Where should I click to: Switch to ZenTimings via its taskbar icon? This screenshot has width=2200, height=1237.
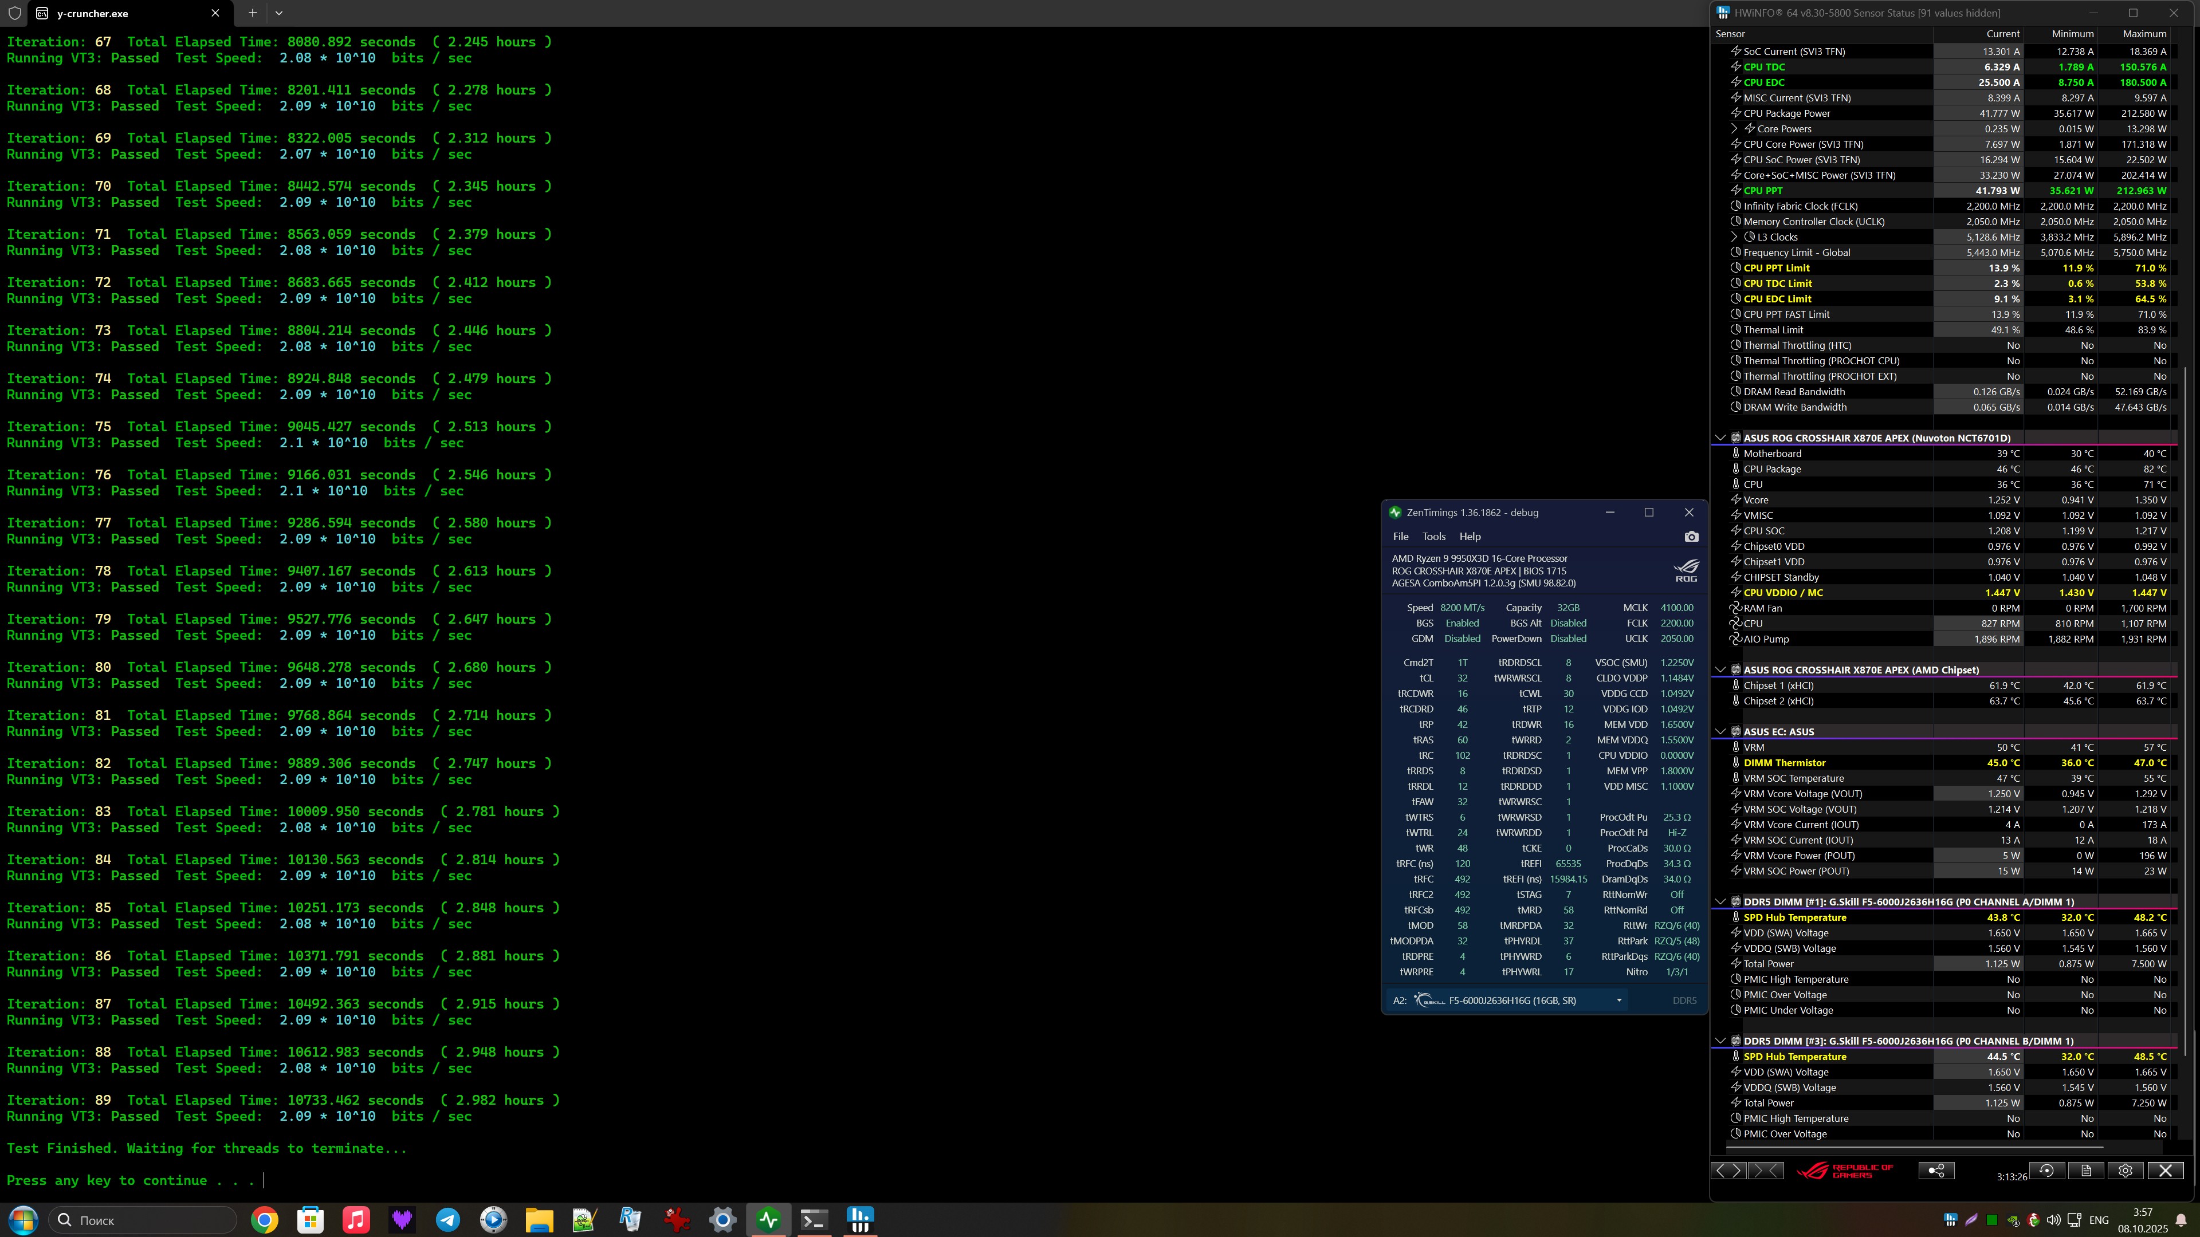click(x=769, y=1220)
